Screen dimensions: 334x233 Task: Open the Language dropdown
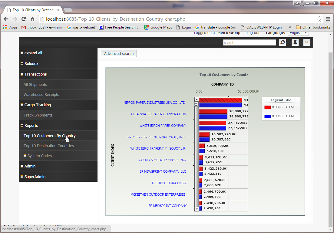pyautogui.click(x=298, y=33)
